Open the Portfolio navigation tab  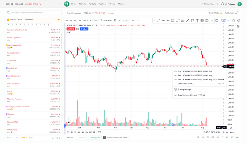[x=92, y=4]
